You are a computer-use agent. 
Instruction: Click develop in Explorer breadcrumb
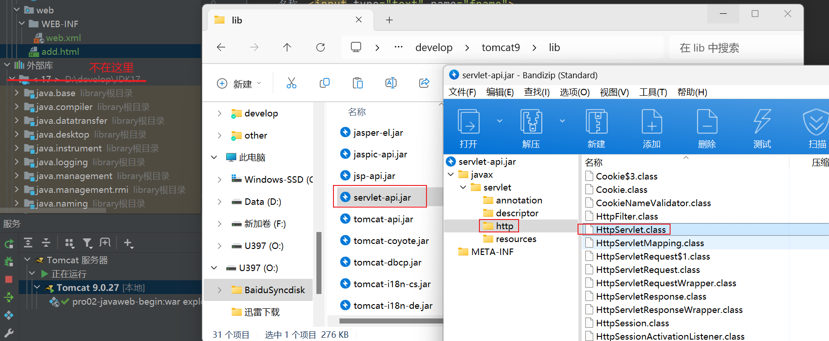[x=434, y=47]
